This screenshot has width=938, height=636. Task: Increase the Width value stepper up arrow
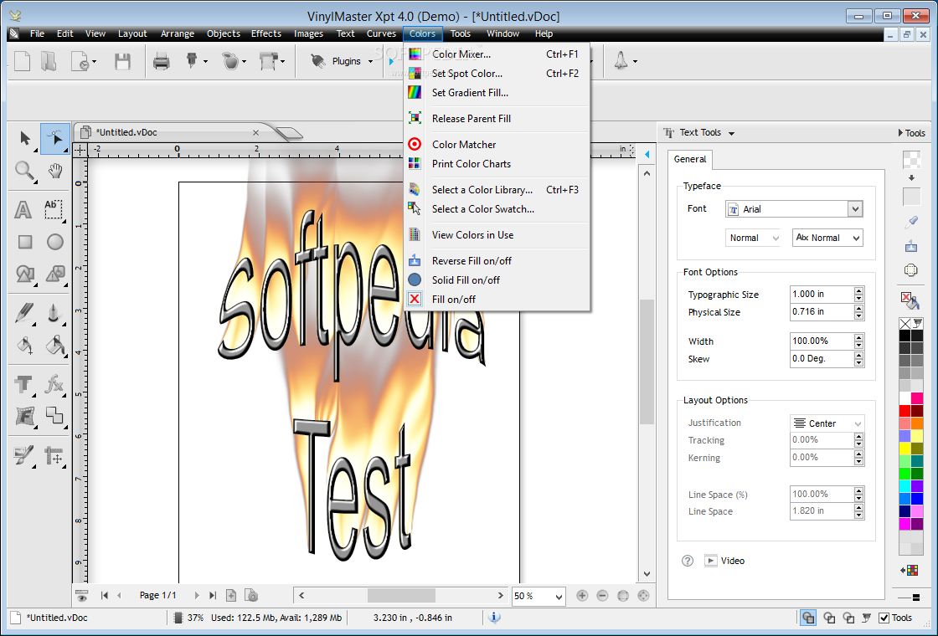[859, 337]
